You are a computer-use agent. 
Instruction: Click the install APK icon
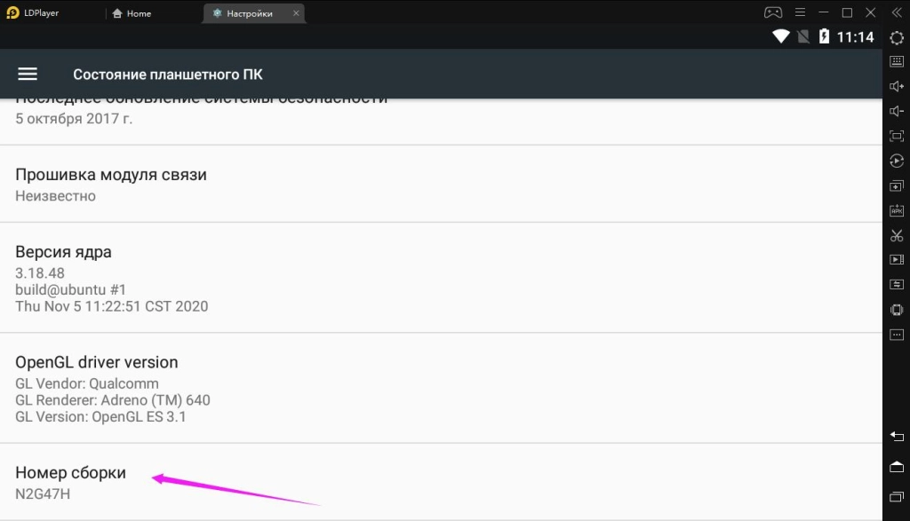[897, 210]
